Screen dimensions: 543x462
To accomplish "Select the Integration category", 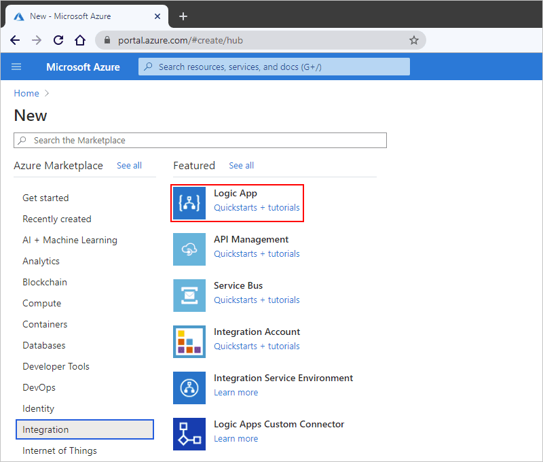I will pyautogui.click(x=85, y=430).
